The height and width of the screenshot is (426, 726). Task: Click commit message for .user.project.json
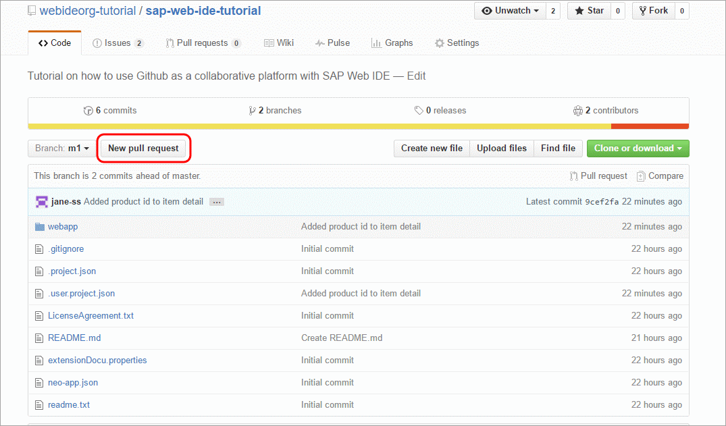point(361,294)
